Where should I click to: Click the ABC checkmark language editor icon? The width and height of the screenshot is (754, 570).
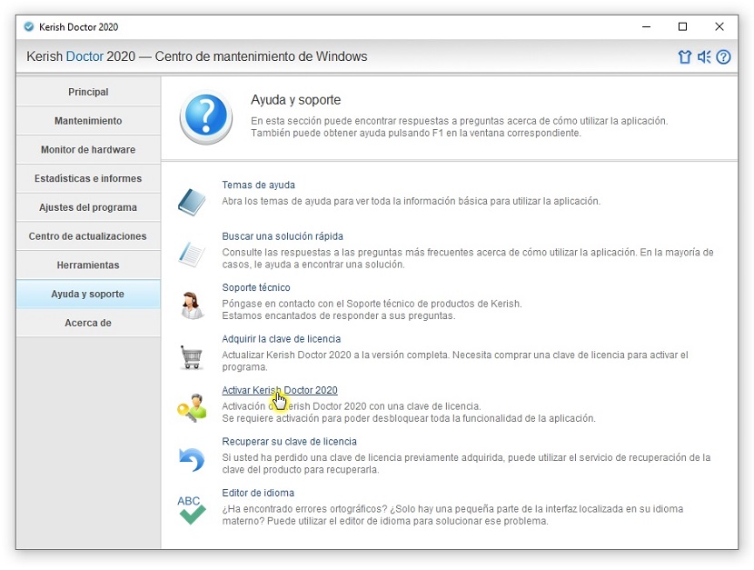pos(192,510)
